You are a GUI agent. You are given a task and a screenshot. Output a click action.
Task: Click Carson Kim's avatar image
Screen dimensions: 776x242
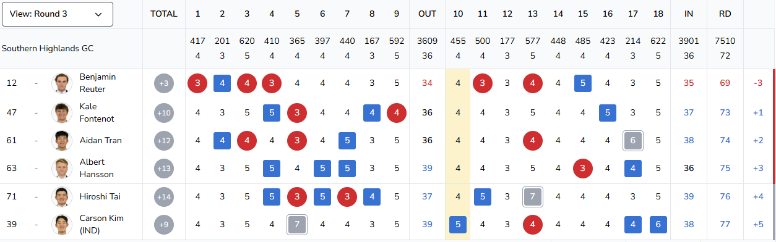pos(63,225)
